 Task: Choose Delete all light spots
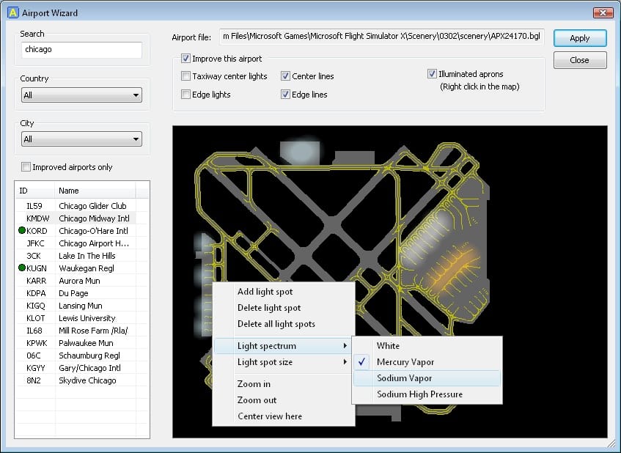(276, 324)
